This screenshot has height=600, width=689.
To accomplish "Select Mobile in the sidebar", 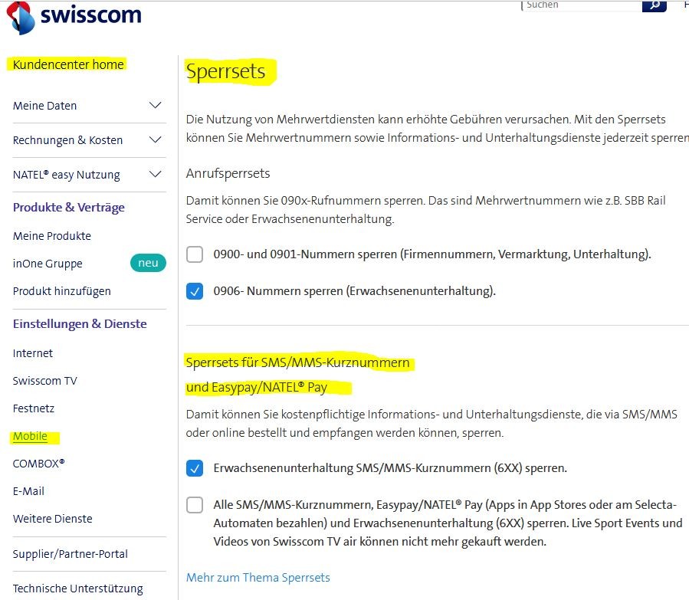I will click(31, 436).
